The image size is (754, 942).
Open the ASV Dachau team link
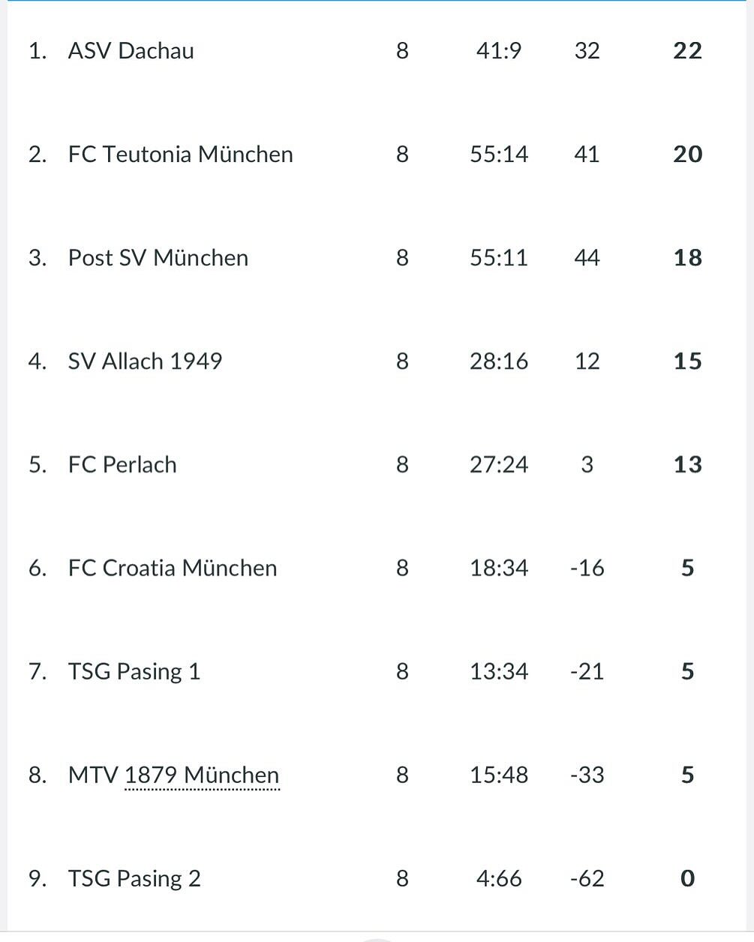(x=131, y=51)
